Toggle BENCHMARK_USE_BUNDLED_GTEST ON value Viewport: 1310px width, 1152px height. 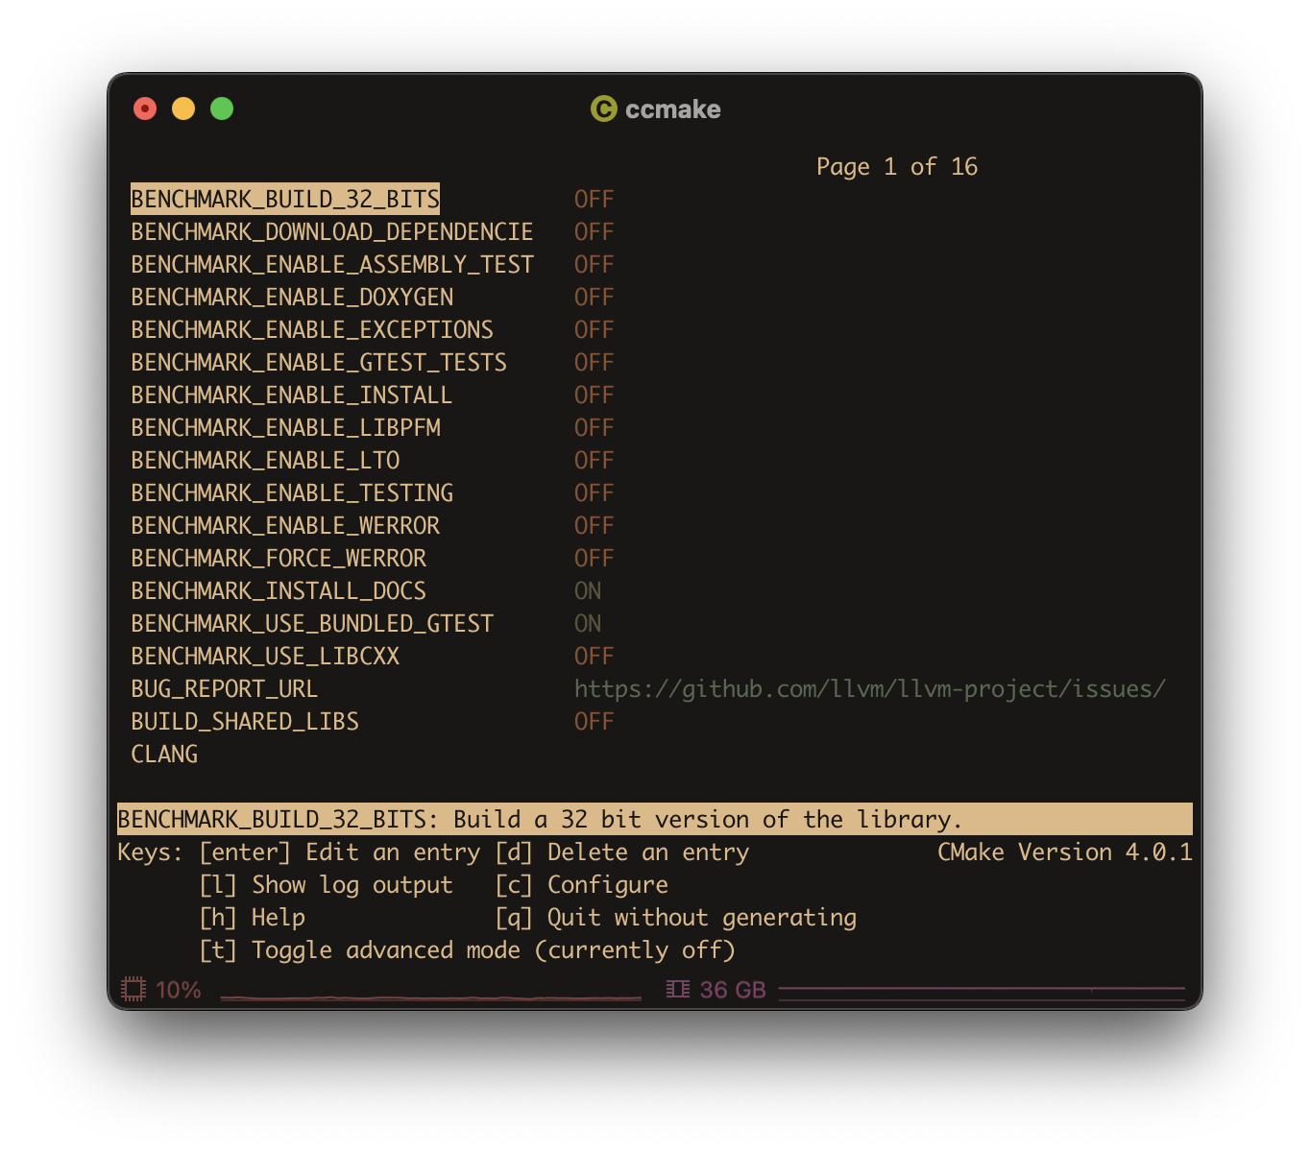(x=588, y=623)
